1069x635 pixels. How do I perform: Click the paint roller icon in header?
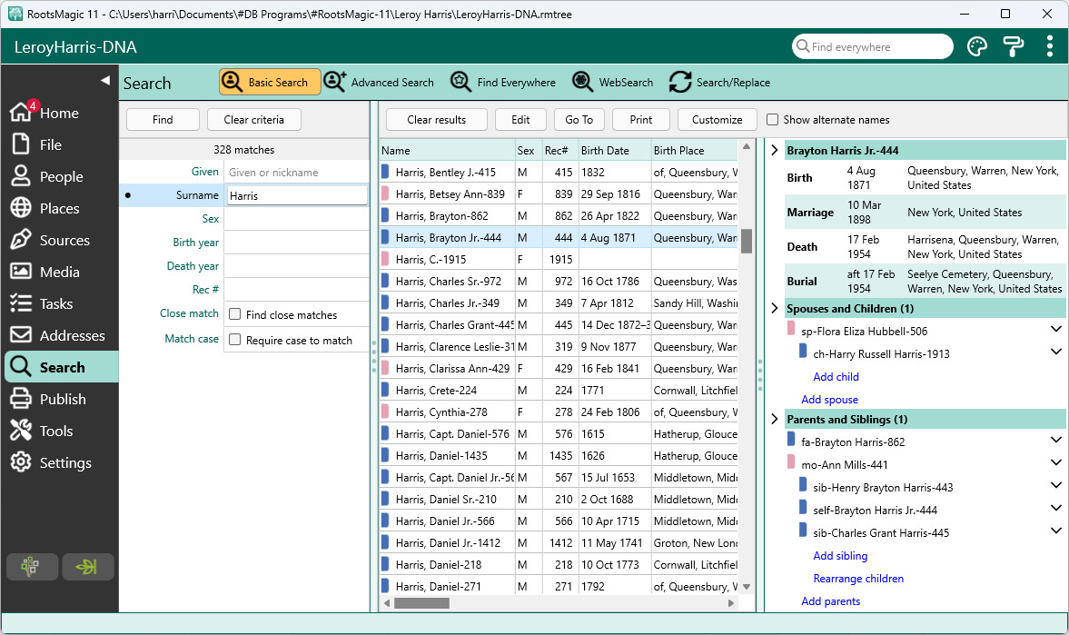point(1013,47)
